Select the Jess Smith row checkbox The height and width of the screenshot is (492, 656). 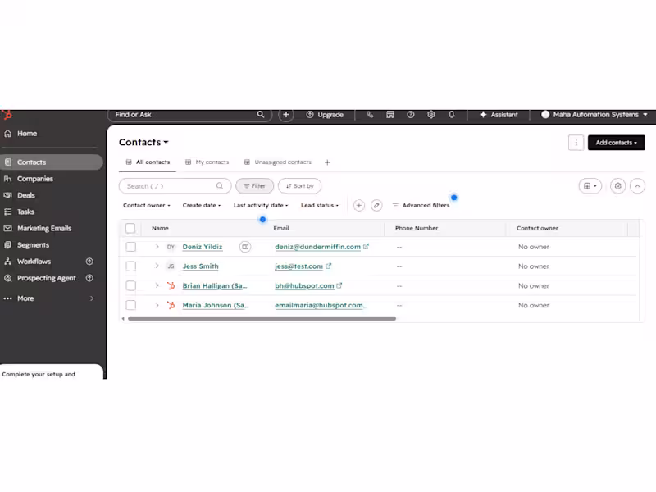pos(130,266)
